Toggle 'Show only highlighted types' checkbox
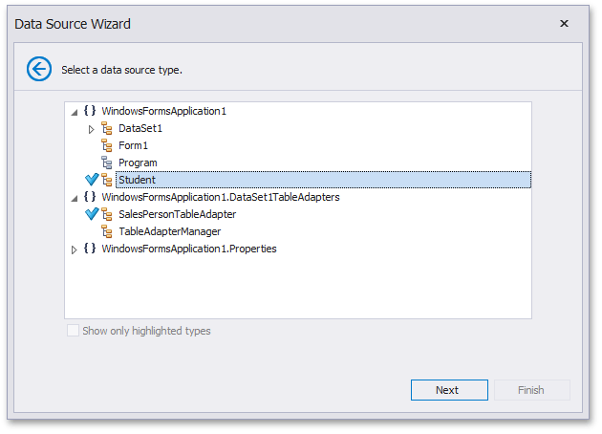 (74, 331)
